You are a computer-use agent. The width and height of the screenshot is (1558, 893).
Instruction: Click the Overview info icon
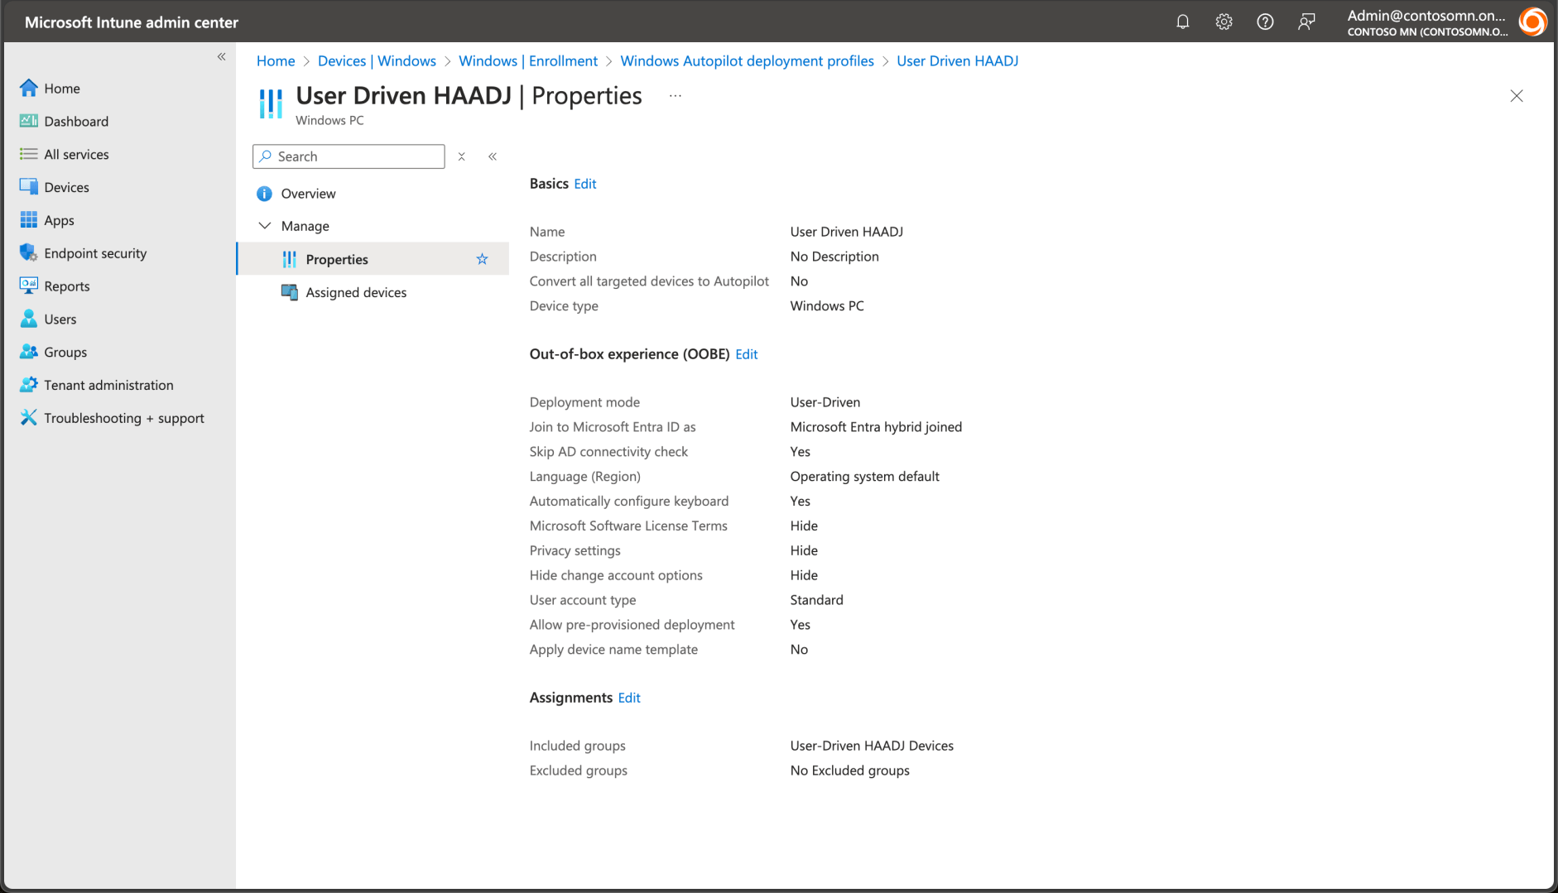[264, 194]
